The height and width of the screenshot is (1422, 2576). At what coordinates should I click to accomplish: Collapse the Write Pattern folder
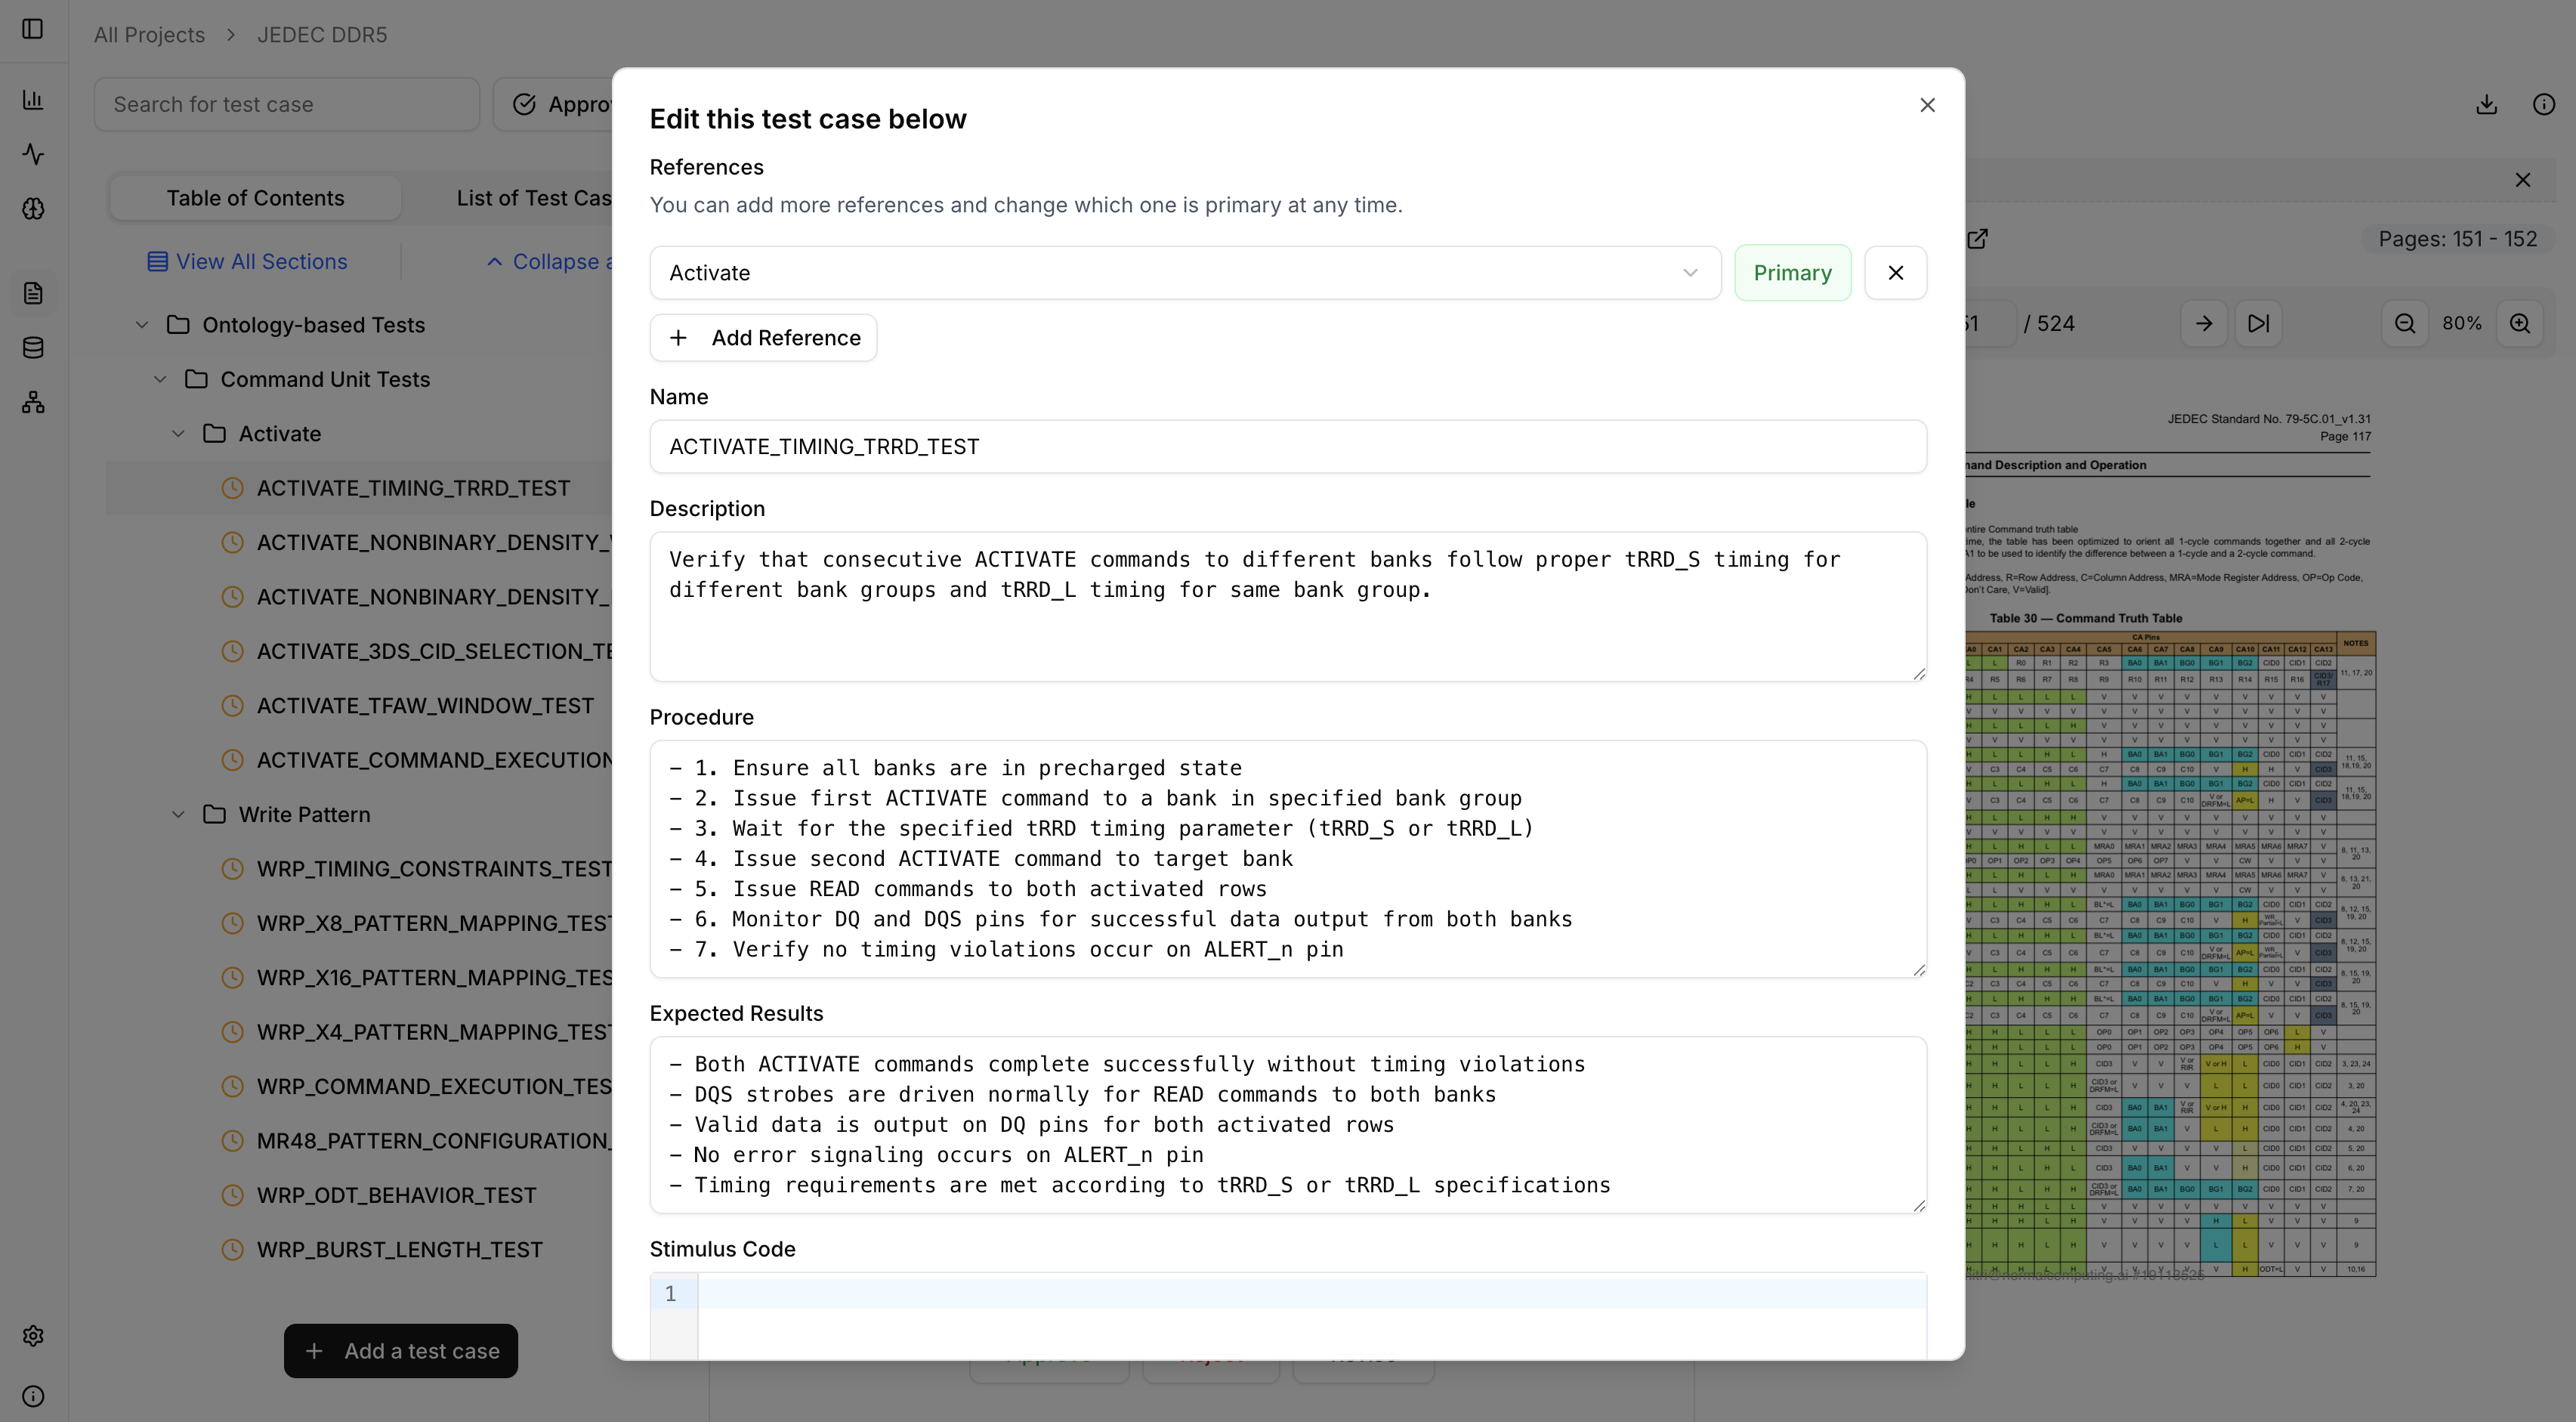tap(179, 814)
